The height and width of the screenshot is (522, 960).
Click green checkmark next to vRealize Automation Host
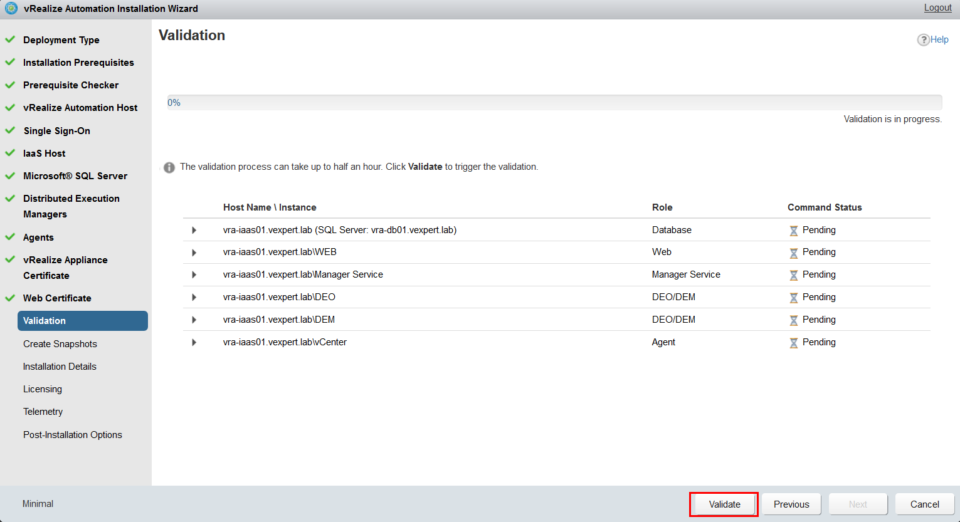point(10,107)
